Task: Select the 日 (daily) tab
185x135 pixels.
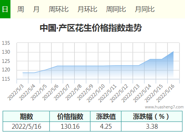Action: (x=5, y=9)
